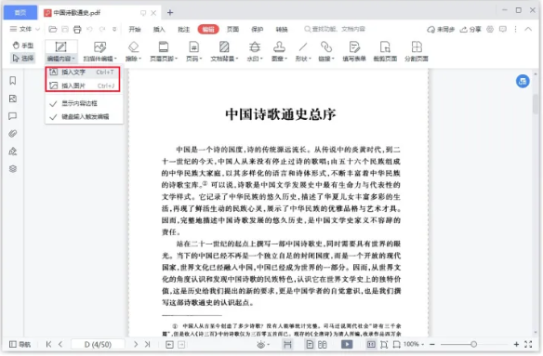Click the 未同步 cloud sync button
Viewport: 543px width, 356px height.
[441, 30]
